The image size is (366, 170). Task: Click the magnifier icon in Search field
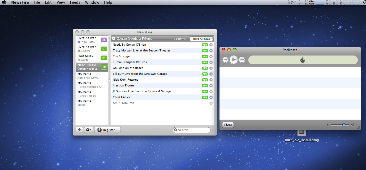point(176,130)
